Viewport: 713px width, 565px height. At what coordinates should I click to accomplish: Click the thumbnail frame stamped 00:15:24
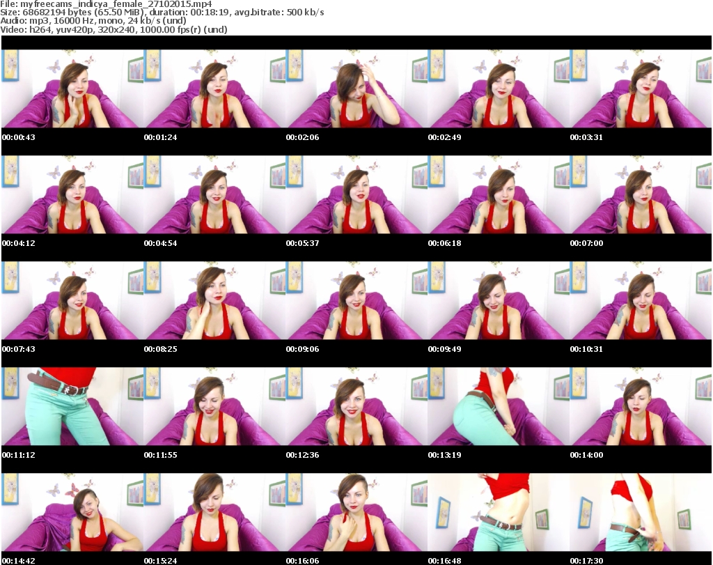[x=214, y=512]
